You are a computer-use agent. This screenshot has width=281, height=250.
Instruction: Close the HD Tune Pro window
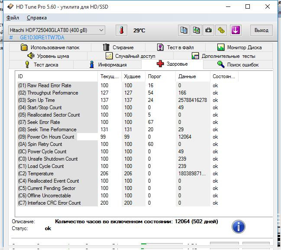pos(268,6)
